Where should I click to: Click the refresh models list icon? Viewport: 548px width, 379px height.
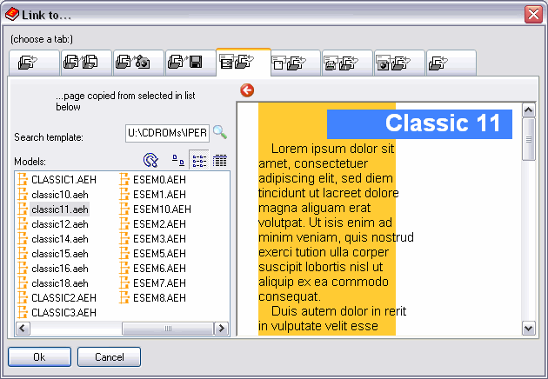(150, 160)
